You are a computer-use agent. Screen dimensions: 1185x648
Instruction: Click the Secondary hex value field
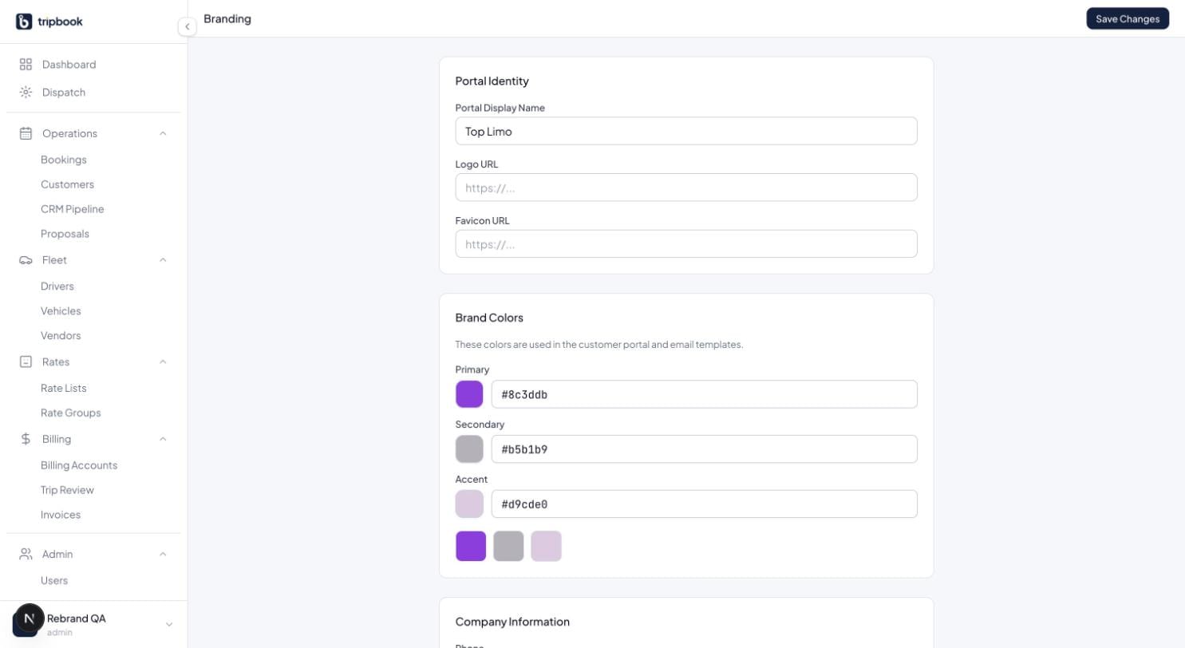[705, 449]
